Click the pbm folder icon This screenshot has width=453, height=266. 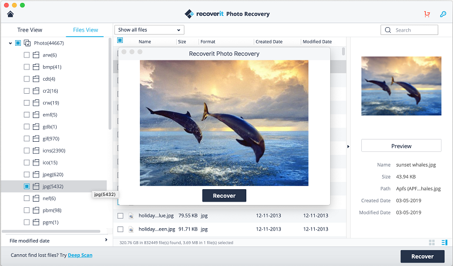click(x=36, y=211)
